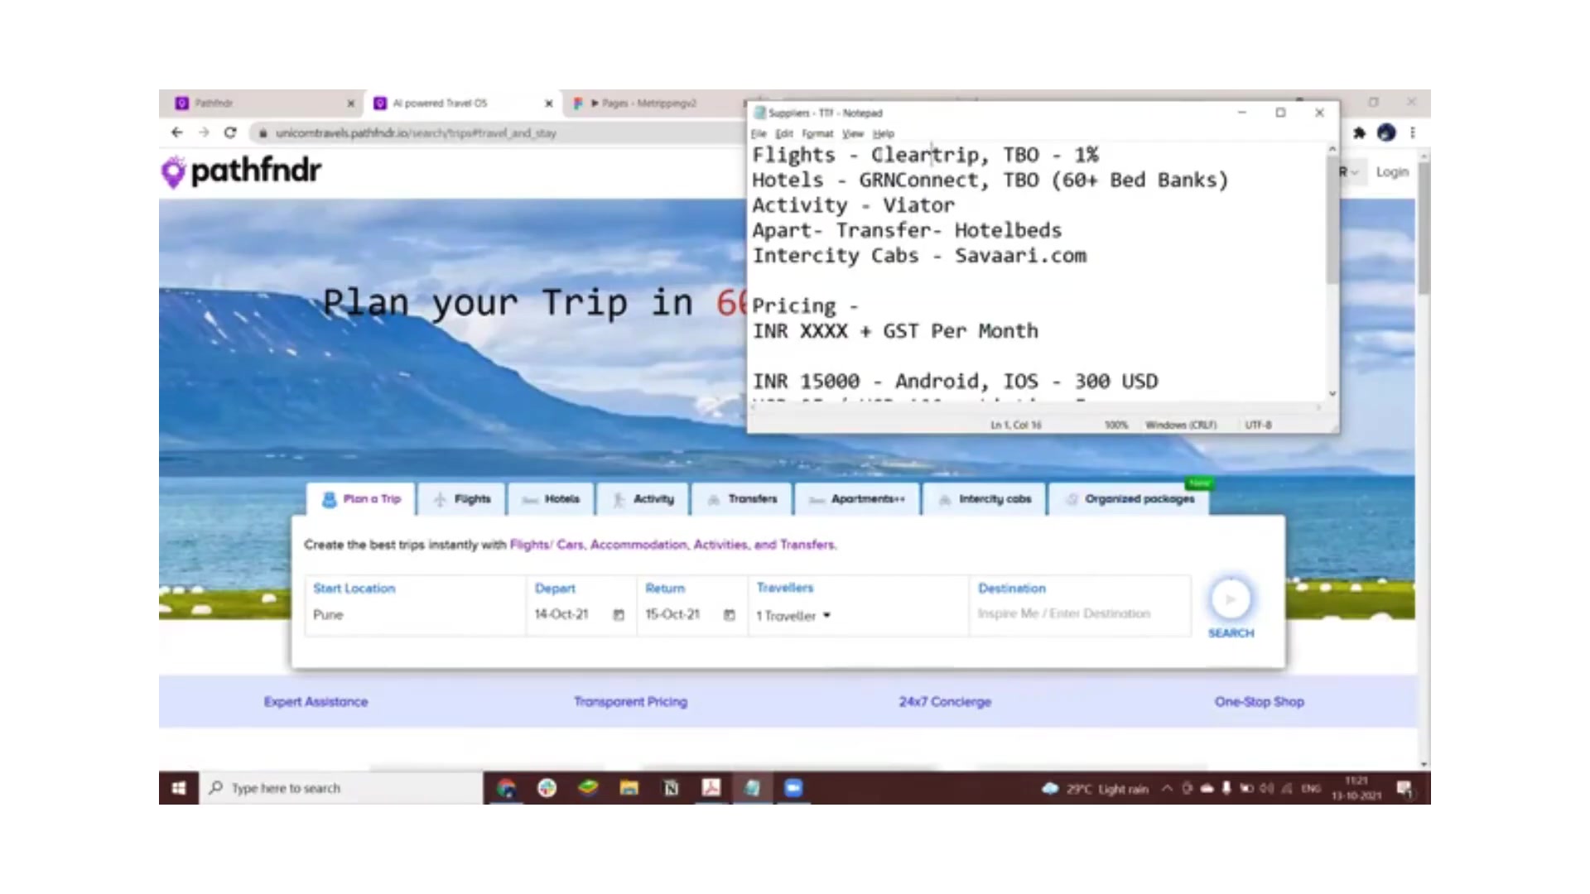Click Notepad scroll-up arrow
Screen dimensions: 1590x894
(x=1332, y=149)
